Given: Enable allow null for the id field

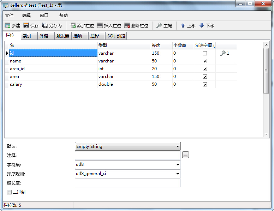Looking at the screenshot, I should 205,53.
